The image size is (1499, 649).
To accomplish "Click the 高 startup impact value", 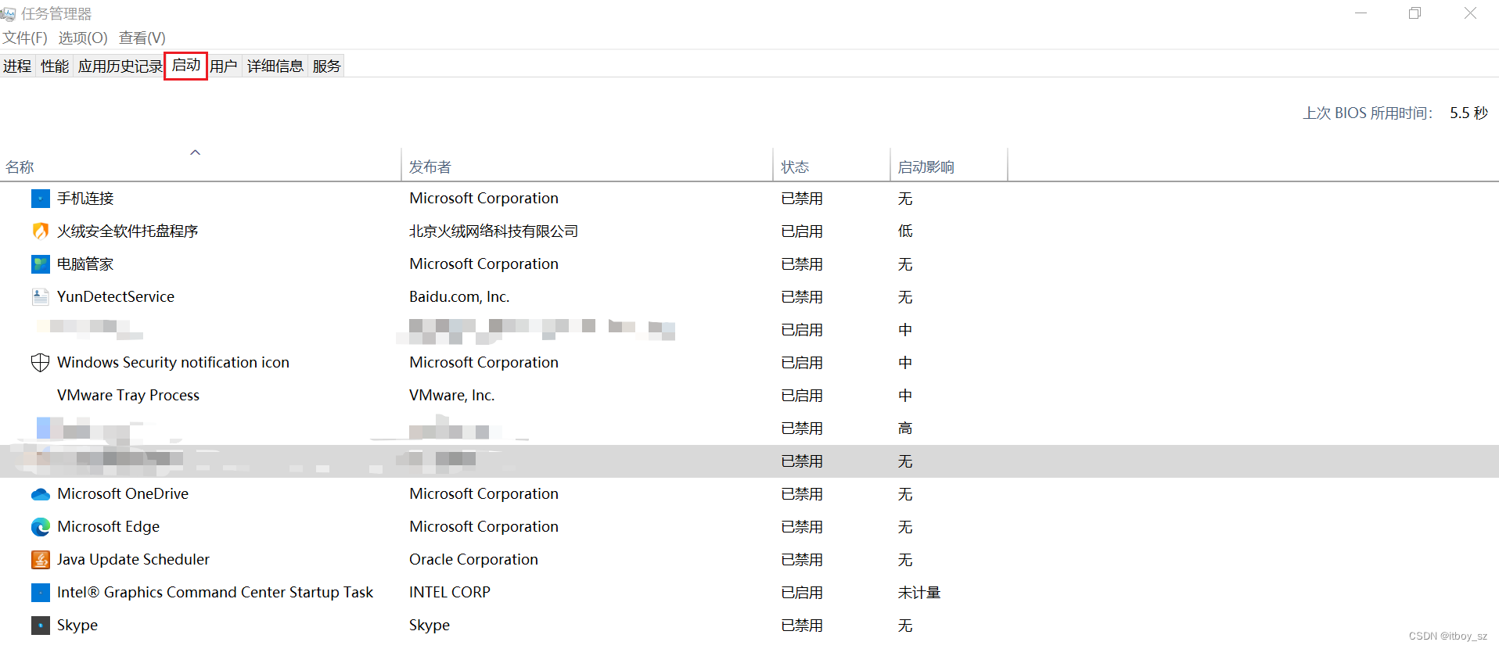I will pos(905,428).
